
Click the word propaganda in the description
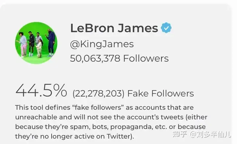pyautogui.click(x=131, y=127)
